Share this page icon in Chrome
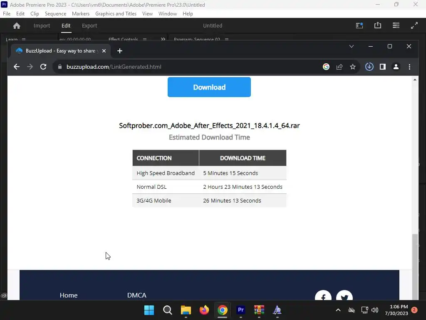The height and width of the screenshot is (320, 426). coord(339,67)
